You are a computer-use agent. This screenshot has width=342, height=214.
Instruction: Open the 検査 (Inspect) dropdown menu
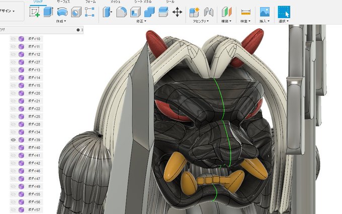245,21
